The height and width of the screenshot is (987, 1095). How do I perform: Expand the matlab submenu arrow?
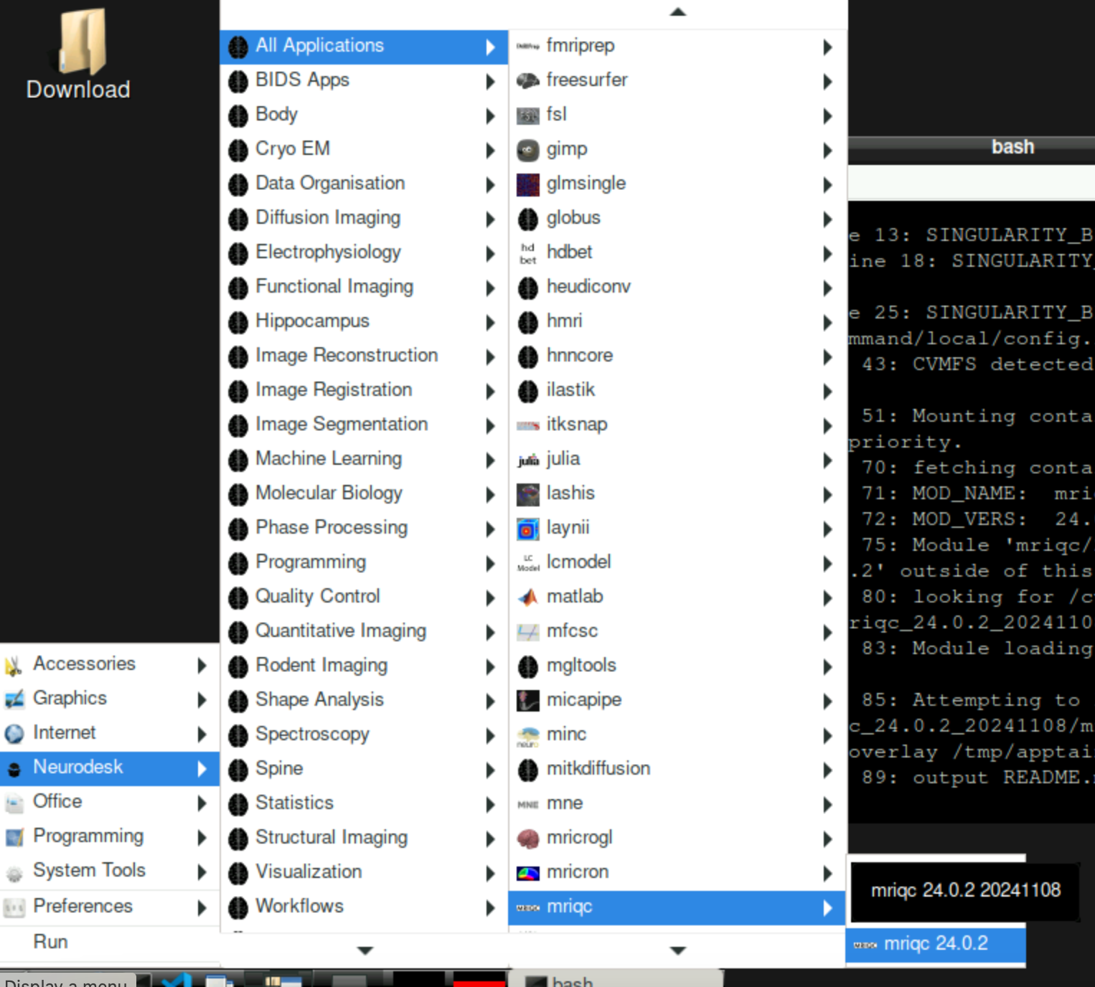click(827, 598)
